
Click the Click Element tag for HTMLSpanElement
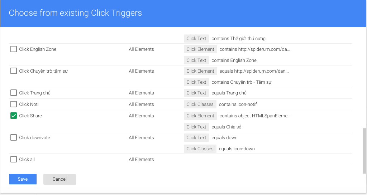point(200,116)
